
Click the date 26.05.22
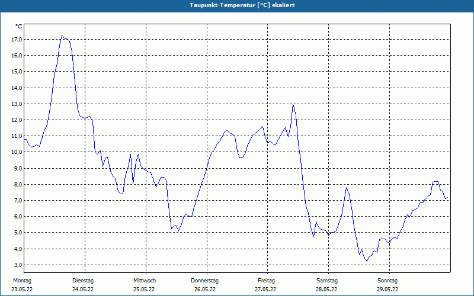tap(205, 289)
